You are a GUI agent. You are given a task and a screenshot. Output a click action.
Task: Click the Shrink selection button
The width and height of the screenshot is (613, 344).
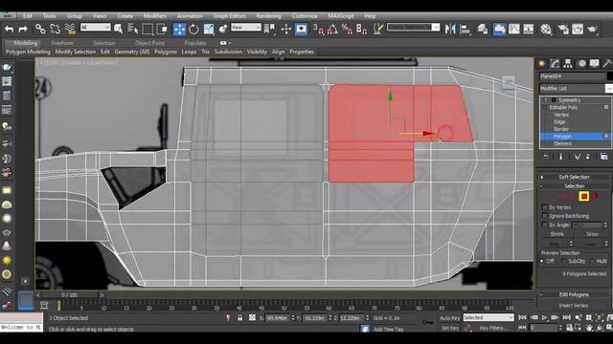(556, 234)
